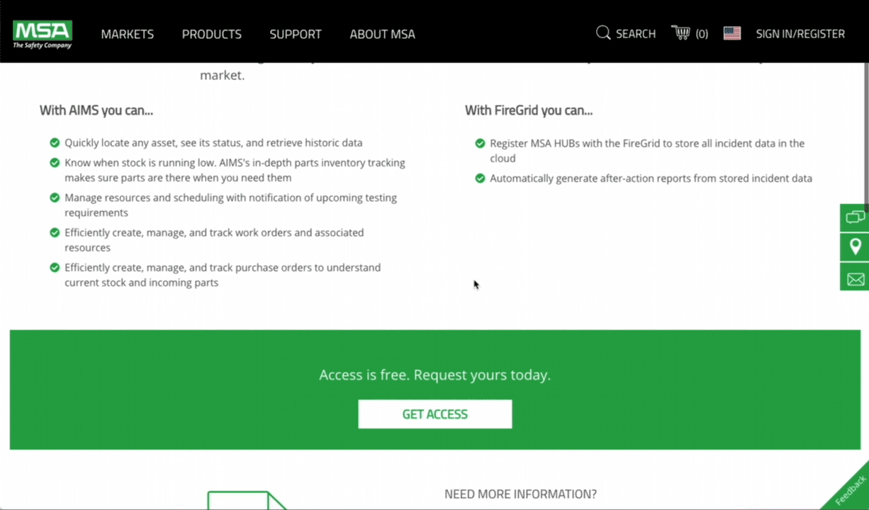Click checkmark beside 'Automatically generate after-action reports'
Image resolution: width=869 pixels, height=510 pixels.
(x=480, y=178)
